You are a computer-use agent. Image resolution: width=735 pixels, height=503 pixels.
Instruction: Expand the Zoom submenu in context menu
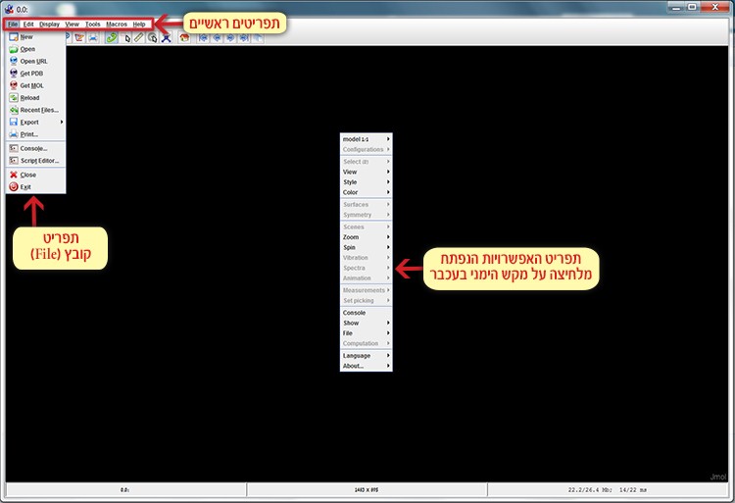[365, 237]
